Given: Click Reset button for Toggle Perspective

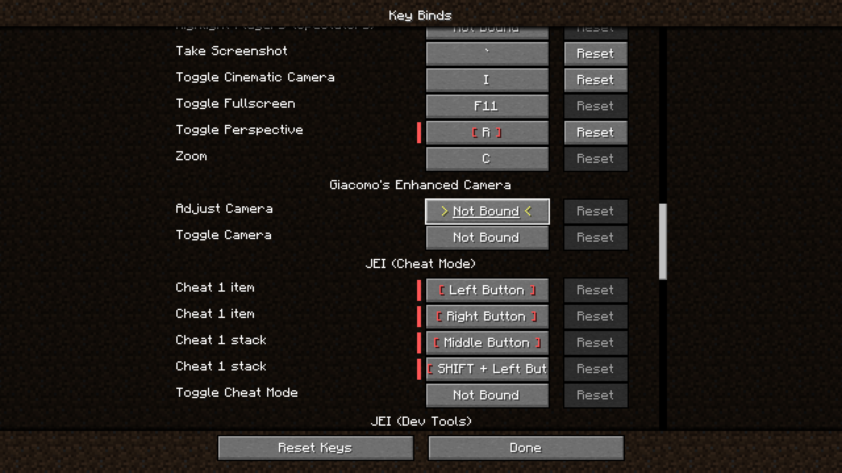Looking at the screenshot, I should 595,132.
